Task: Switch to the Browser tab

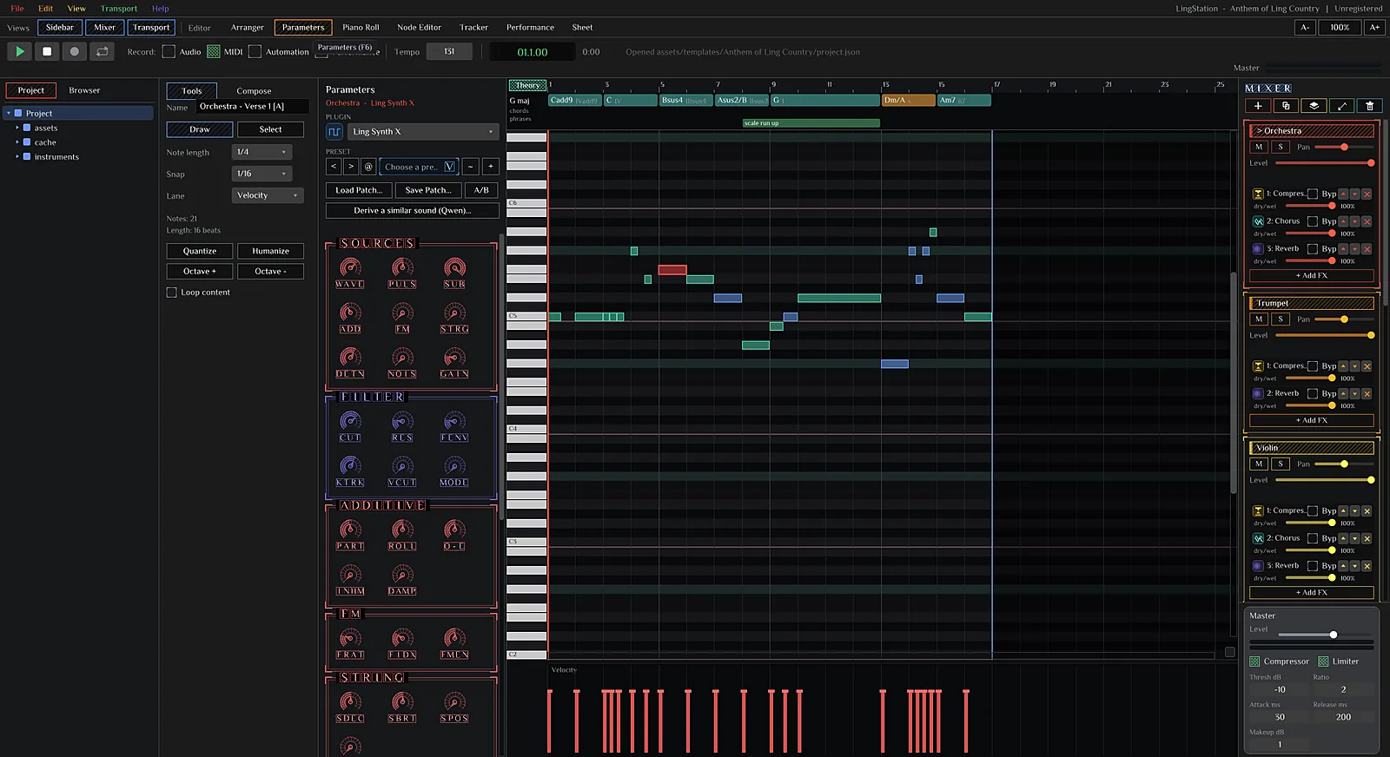Action: point(84,90)
